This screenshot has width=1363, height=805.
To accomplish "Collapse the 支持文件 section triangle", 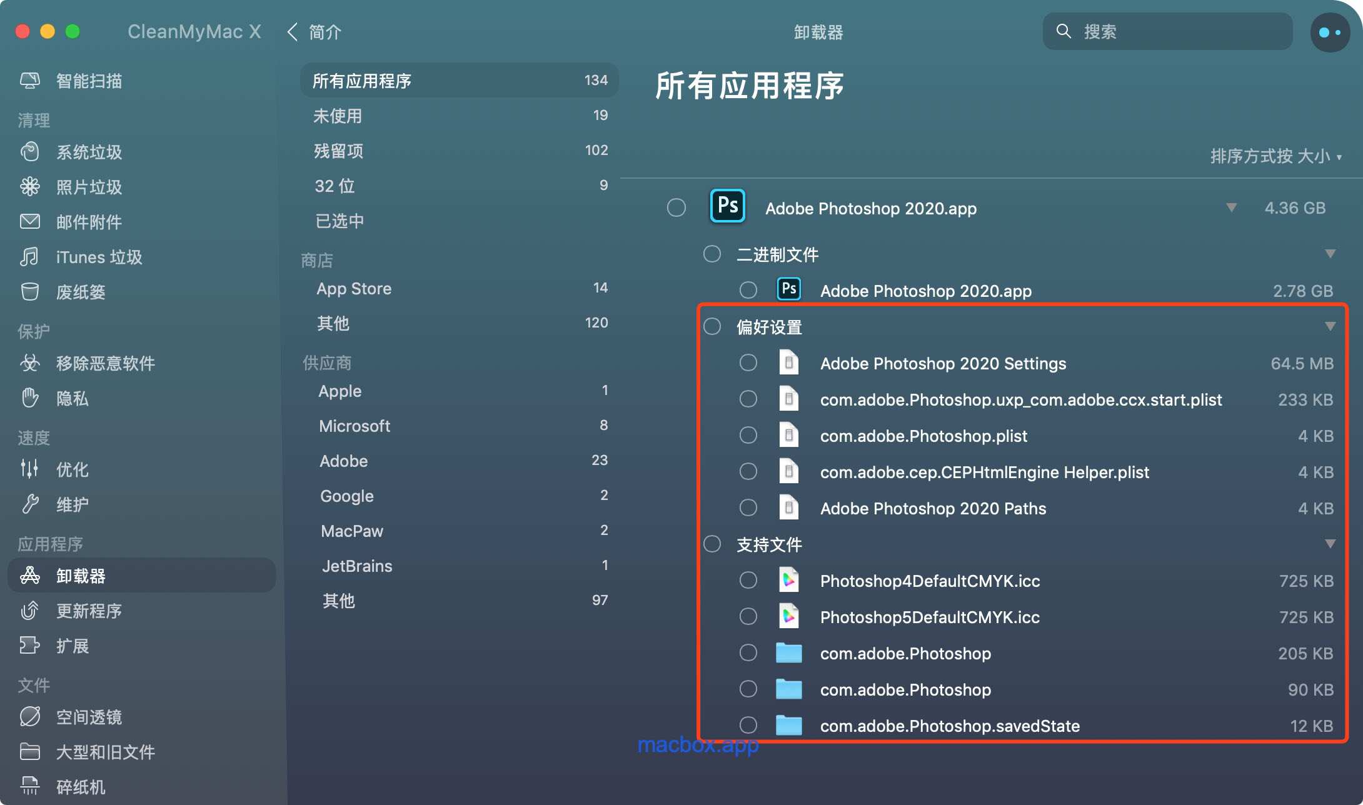I will point(1330,544).
